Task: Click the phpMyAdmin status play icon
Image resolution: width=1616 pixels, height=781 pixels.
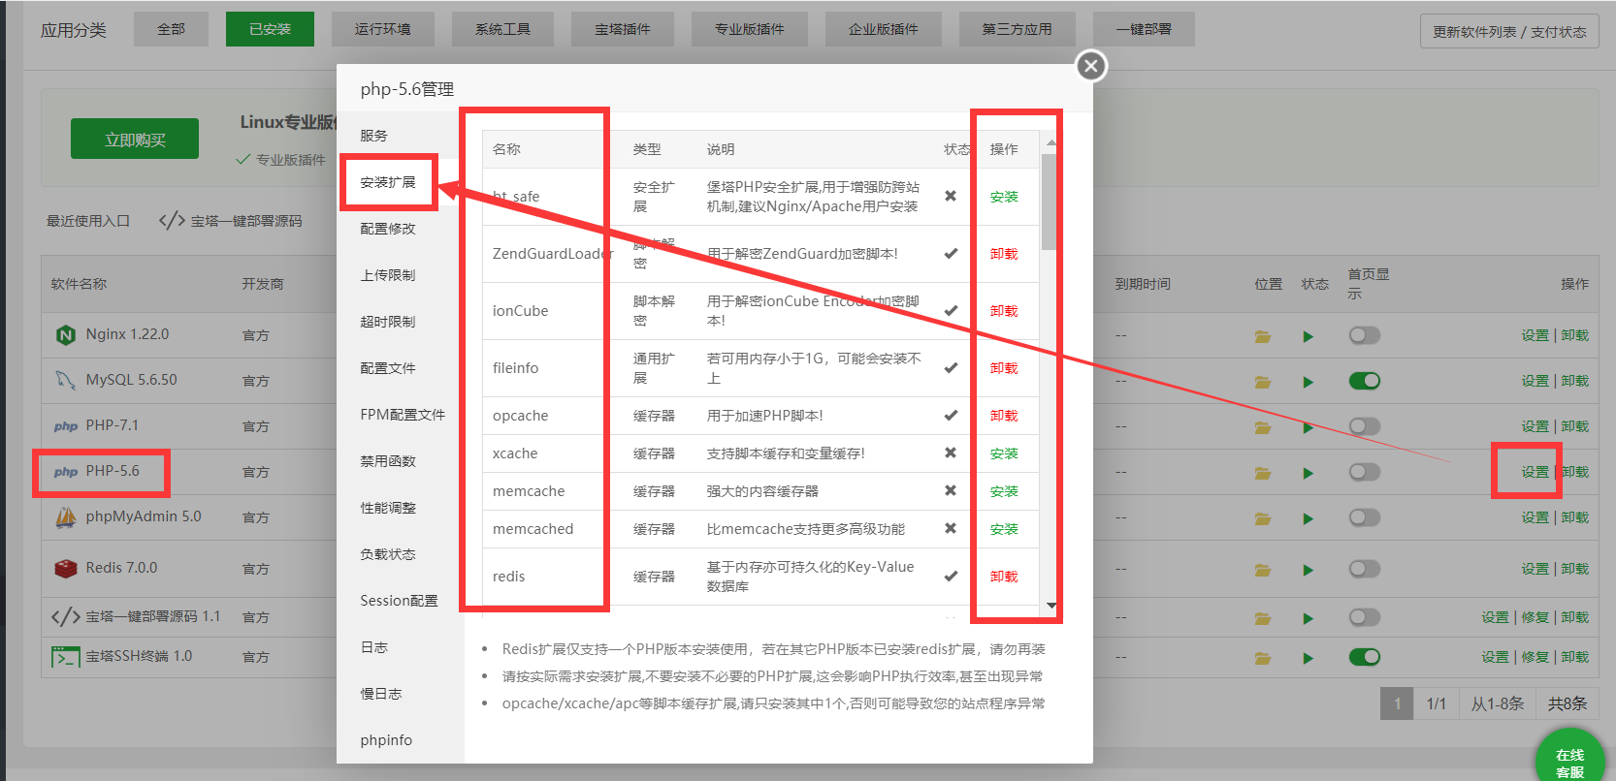Action: 1308,519
